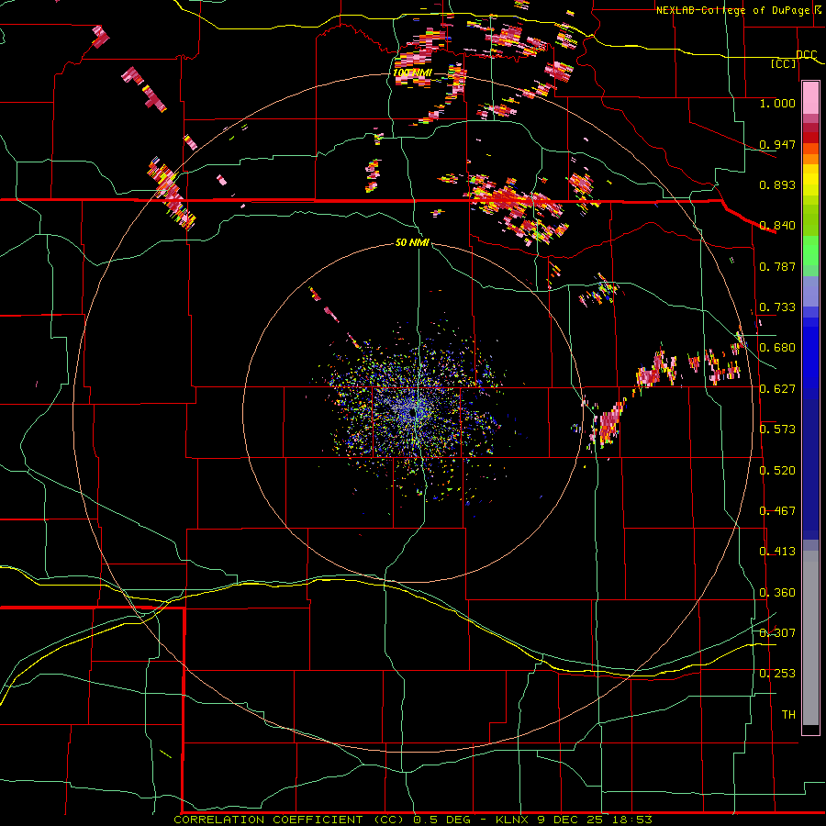Click the 0.520 value on the color scale
826x826 pixels.
click(777, 471)
